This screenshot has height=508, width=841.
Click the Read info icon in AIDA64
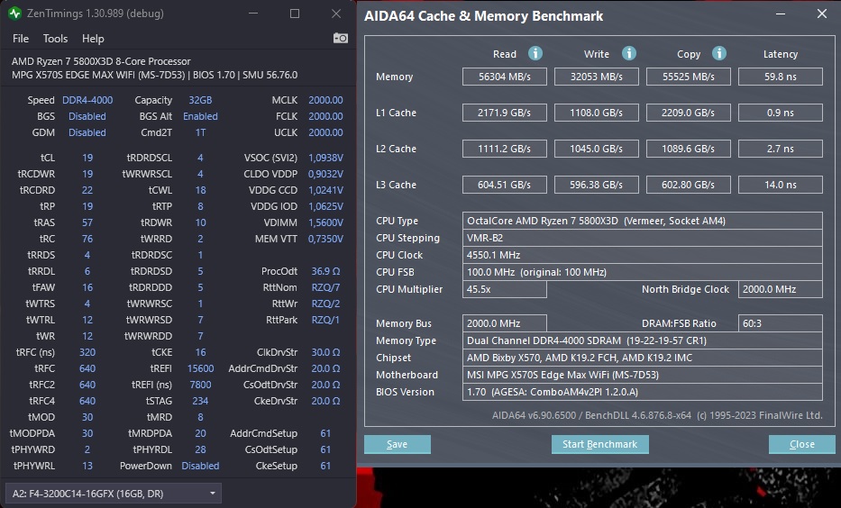click(x=535, y=53)
